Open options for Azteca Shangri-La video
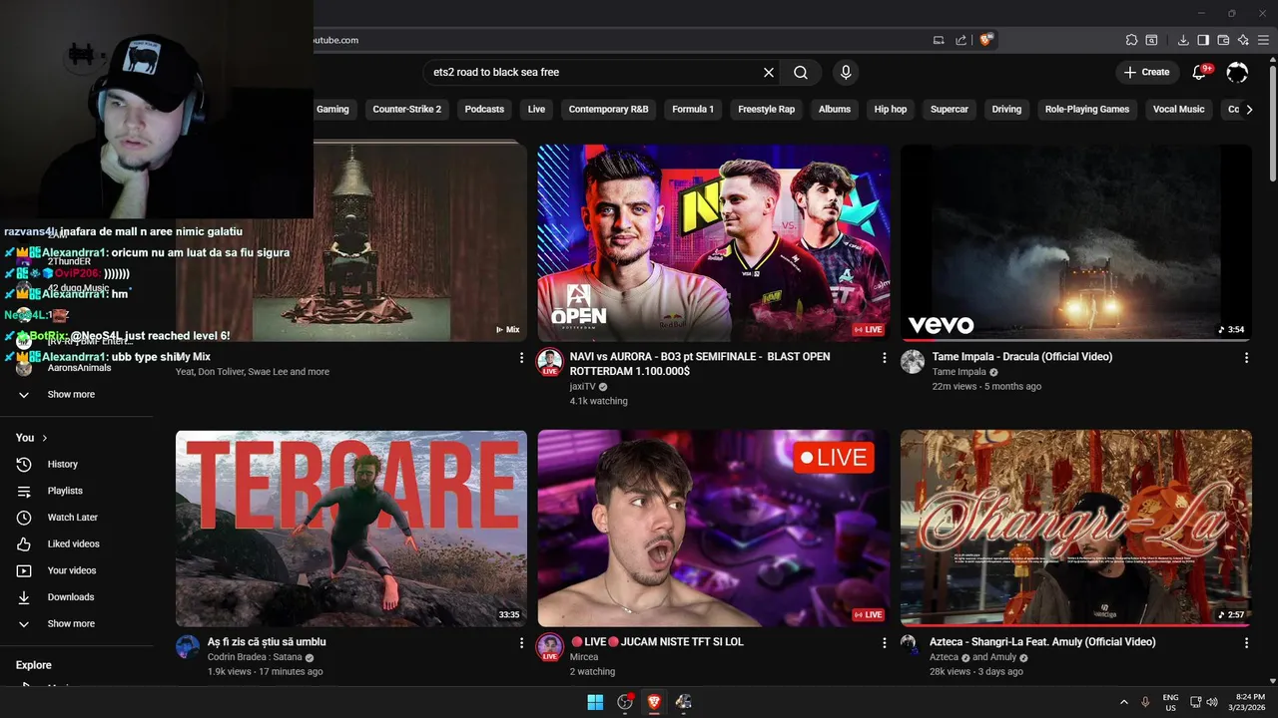 click(x=1246, y=643)
